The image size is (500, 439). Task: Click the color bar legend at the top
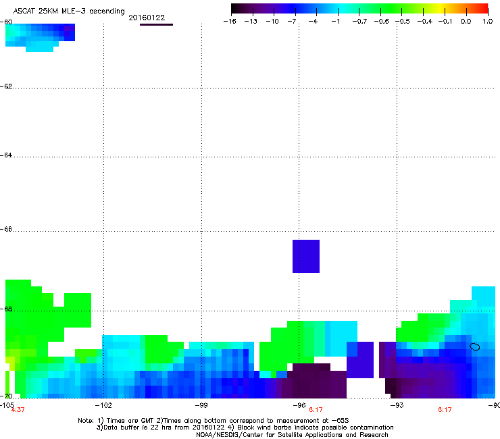359,9
